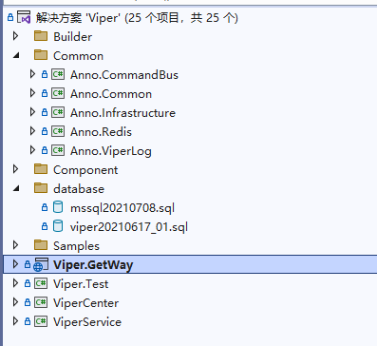Click the lock icon beside Viper.GetWay
Viewport: 377px width, 346px height.
(28, 264)
